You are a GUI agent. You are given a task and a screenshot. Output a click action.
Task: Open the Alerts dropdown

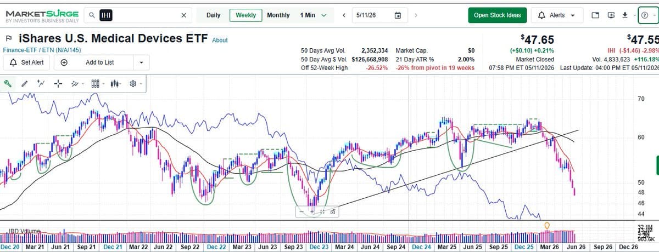click(x=557, y=15)
